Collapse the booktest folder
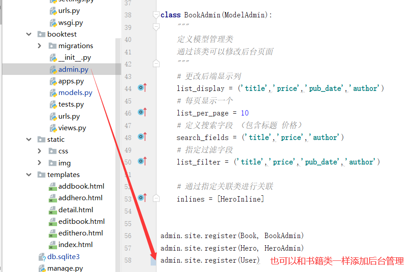419x272 pixels. [29, 34]
